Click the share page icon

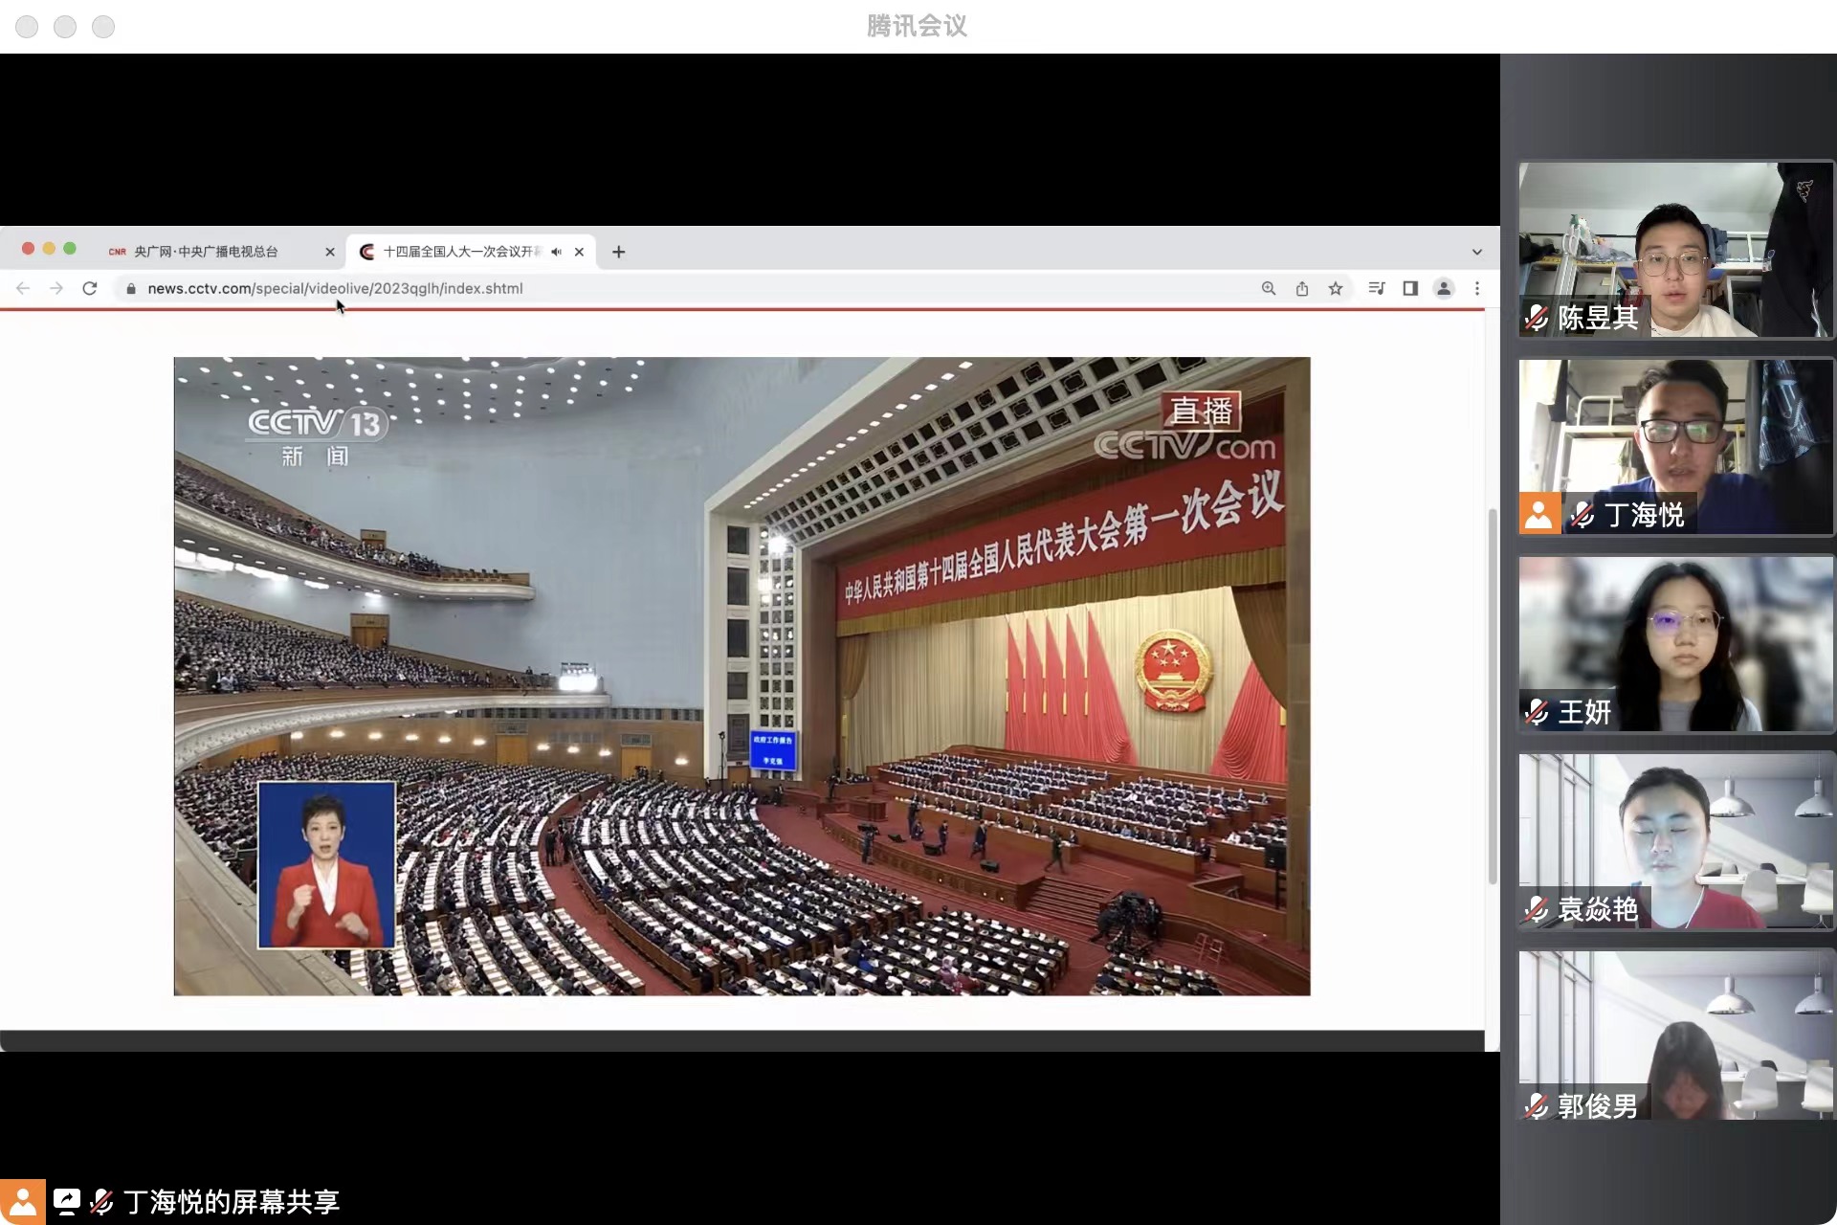pos(1302,288)
